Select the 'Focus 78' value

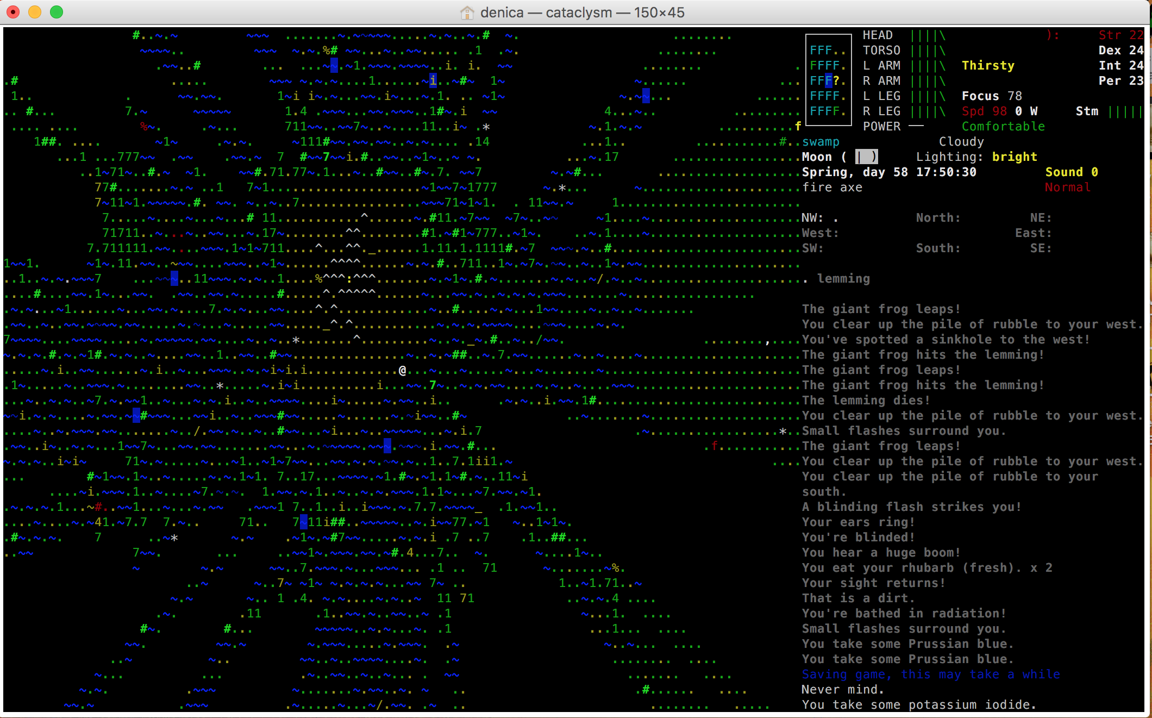pos(992,96)
